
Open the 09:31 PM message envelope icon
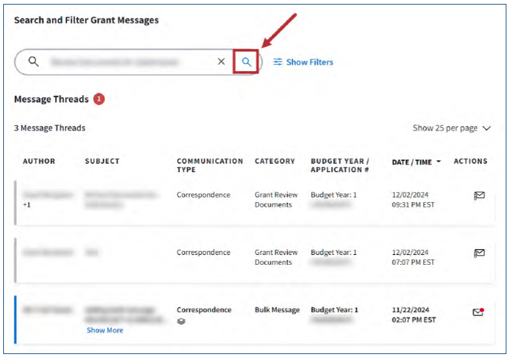click(x=479, y=196)
